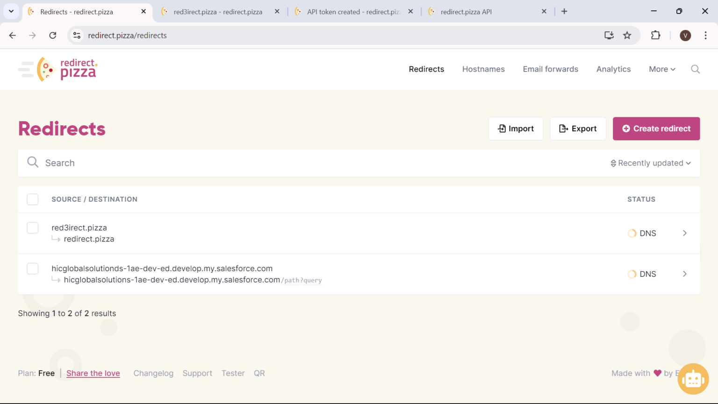This screenshot has height=404, width=718.
Task: Open the Recently updated sort dropdown
Action: click(x=650, y=163)
